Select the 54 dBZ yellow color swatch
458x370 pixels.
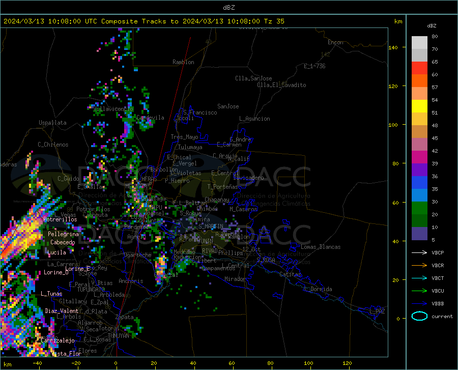[x=419, y=106]
